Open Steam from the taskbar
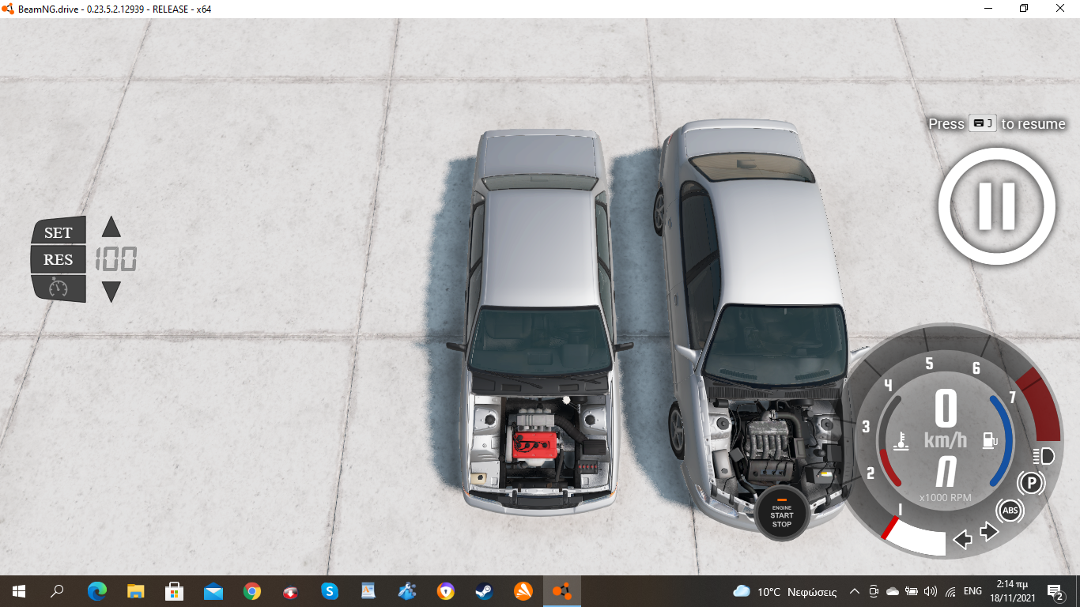1080x607 pixels. [x=485, y=590]
